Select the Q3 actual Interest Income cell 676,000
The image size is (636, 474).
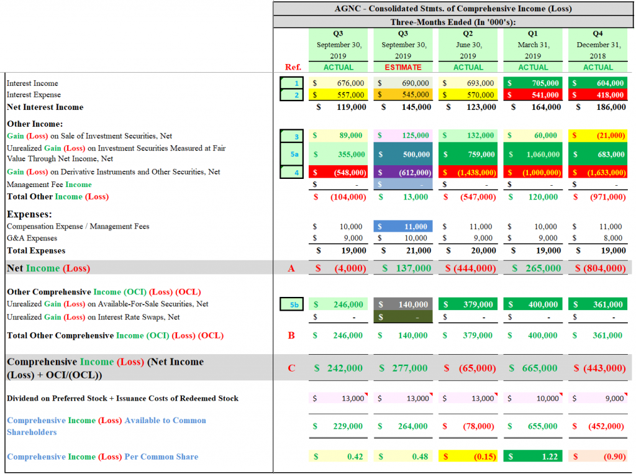click(x=338, y=83)
